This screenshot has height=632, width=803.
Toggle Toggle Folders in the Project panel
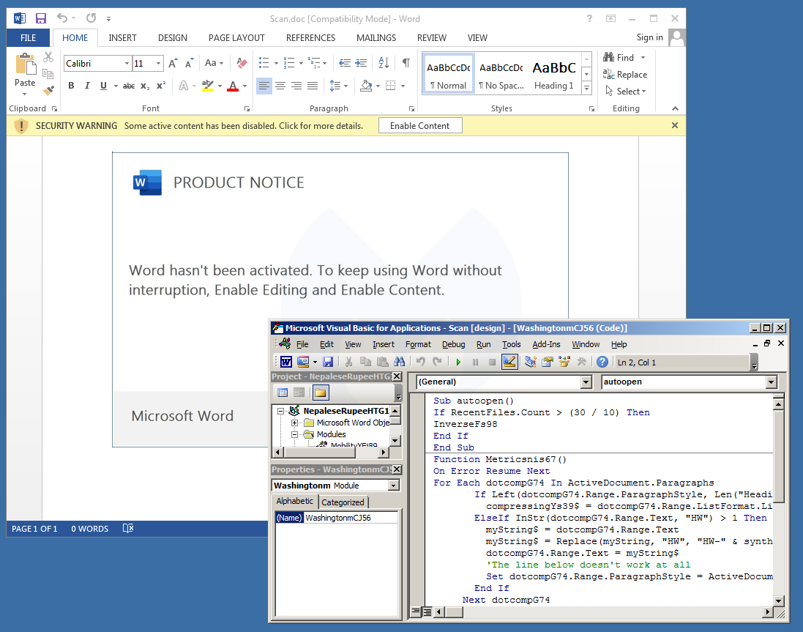click(321, 393)
